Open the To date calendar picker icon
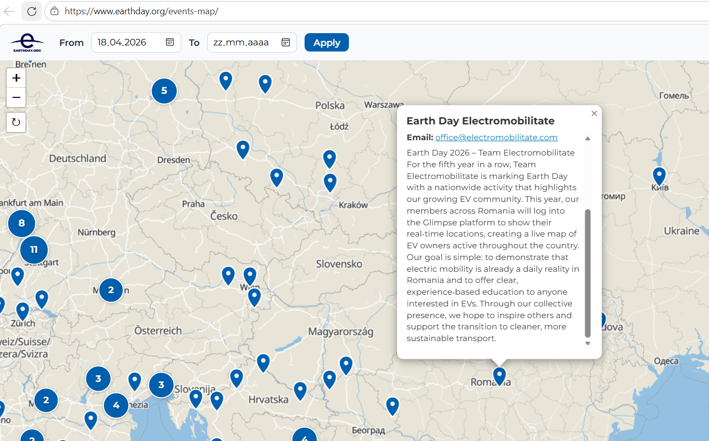 click(x=286, y=42)
